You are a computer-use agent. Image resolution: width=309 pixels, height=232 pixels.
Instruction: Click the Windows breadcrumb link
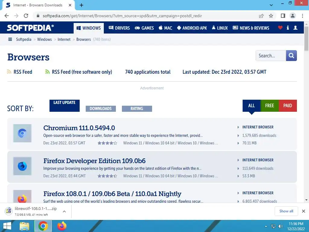coord(44,40)
